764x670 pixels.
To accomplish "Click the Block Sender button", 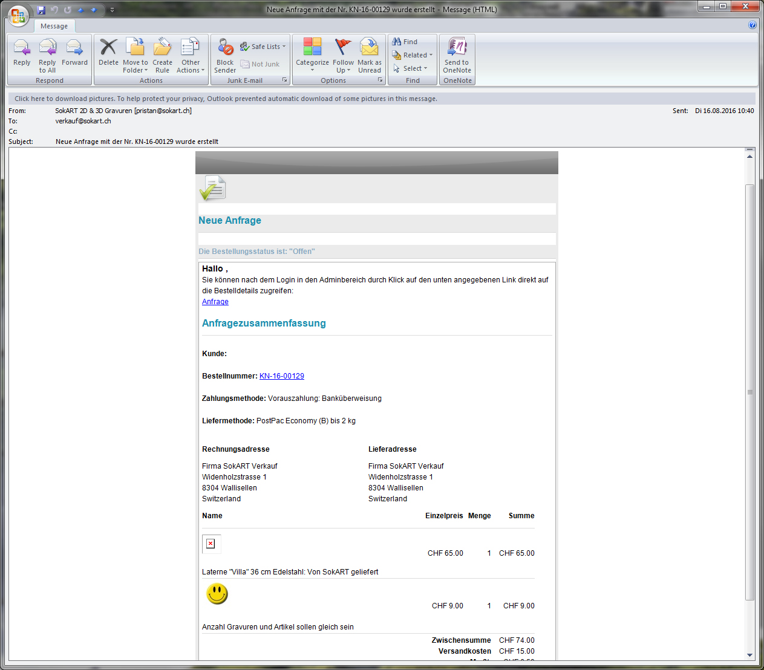I will click(x=225, y=54).
